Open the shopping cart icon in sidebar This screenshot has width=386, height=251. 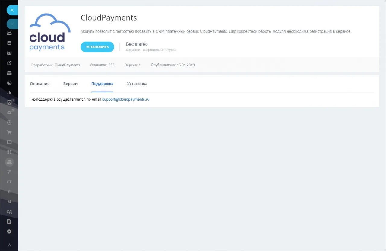pos(9,132)
